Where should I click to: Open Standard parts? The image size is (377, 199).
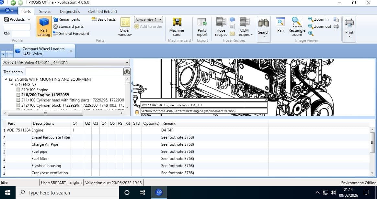coord(68,26)
